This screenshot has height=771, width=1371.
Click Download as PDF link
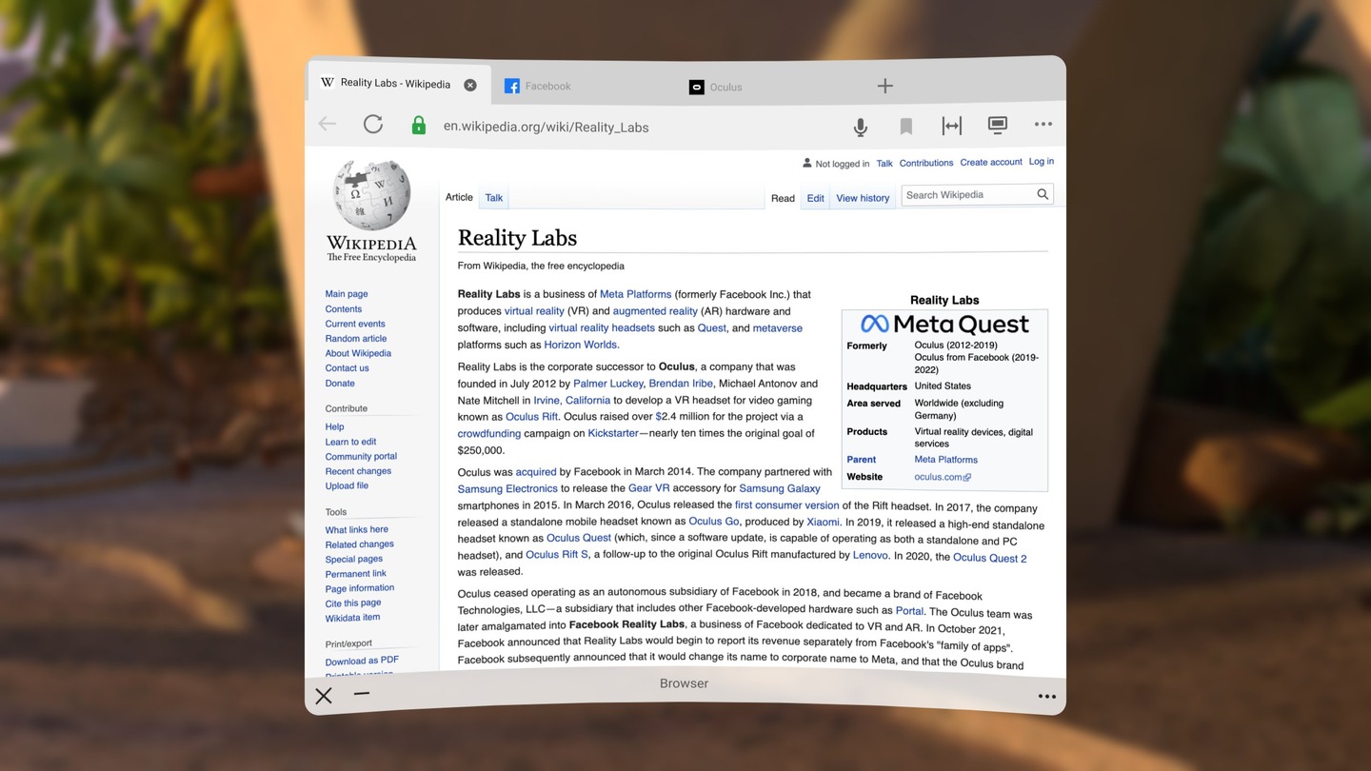362,661
